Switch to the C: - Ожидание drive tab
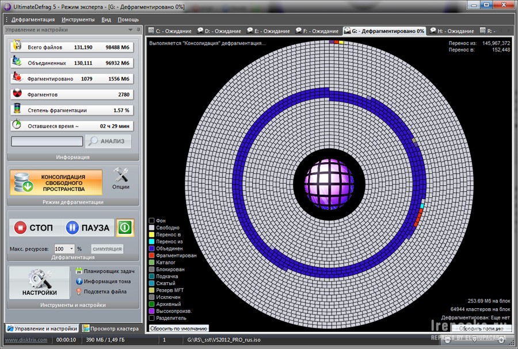Image resolution: width=518 pixels, height=349 pixels. click(x=170, y=31)
